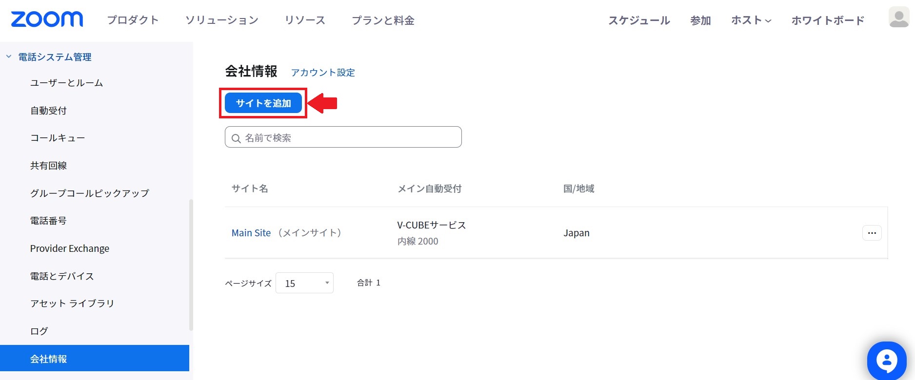Viewport: 915px width, 380px height.
Task: Open the プランと料金 menu
Action: click(x=383, y=20)
